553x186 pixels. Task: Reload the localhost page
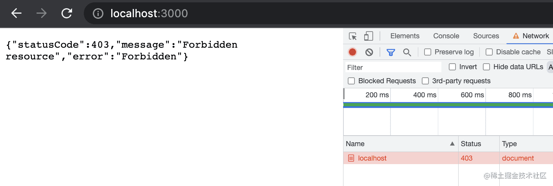pos(67,14)
